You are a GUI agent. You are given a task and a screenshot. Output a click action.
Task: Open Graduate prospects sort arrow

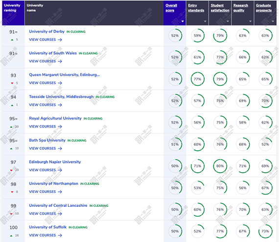coord(273,21)
